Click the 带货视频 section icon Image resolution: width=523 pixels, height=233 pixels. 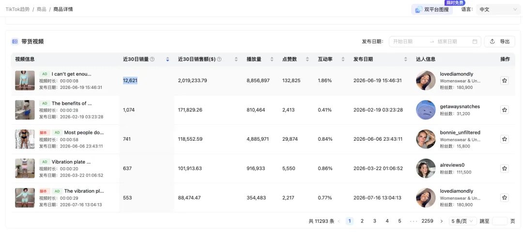15,42
